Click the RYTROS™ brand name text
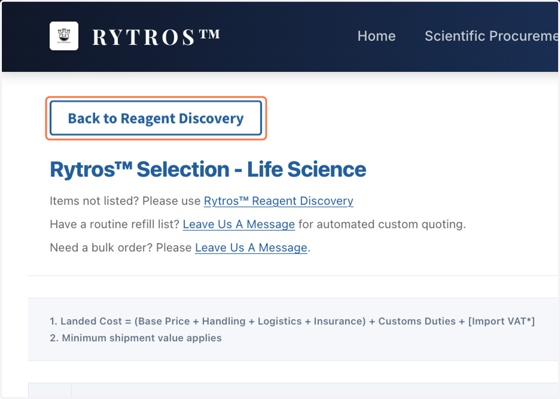Screen dimensions: 560x399 coord(156,37)
